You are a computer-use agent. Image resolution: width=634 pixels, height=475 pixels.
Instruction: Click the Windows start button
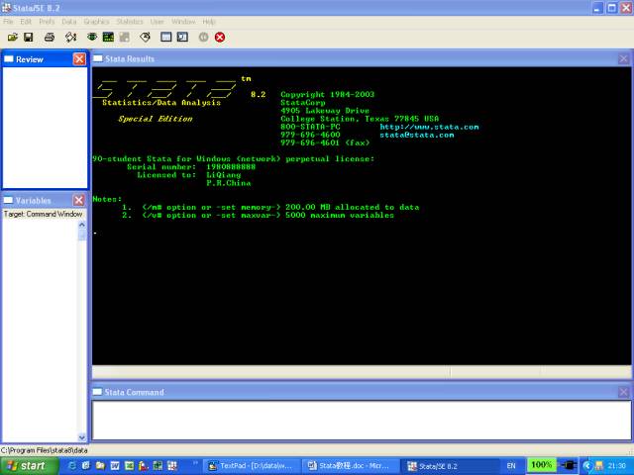point(29,466)
